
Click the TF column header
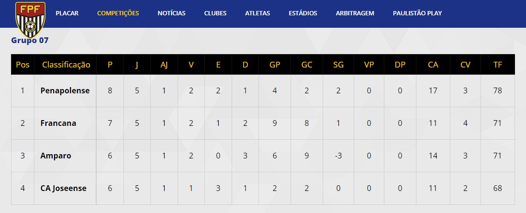tap(498, 65)
